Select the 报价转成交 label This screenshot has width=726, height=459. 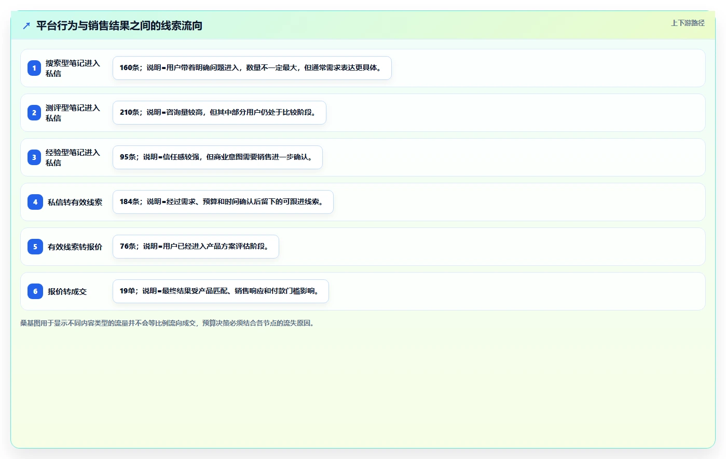[67, 291]
